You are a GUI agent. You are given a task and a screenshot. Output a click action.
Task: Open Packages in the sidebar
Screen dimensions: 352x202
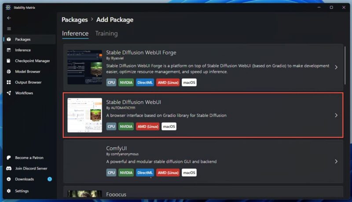pos(29,39)
